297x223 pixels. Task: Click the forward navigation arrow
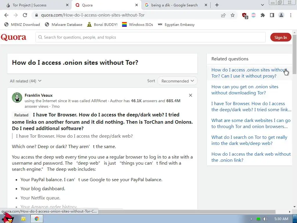coord(16,15)
